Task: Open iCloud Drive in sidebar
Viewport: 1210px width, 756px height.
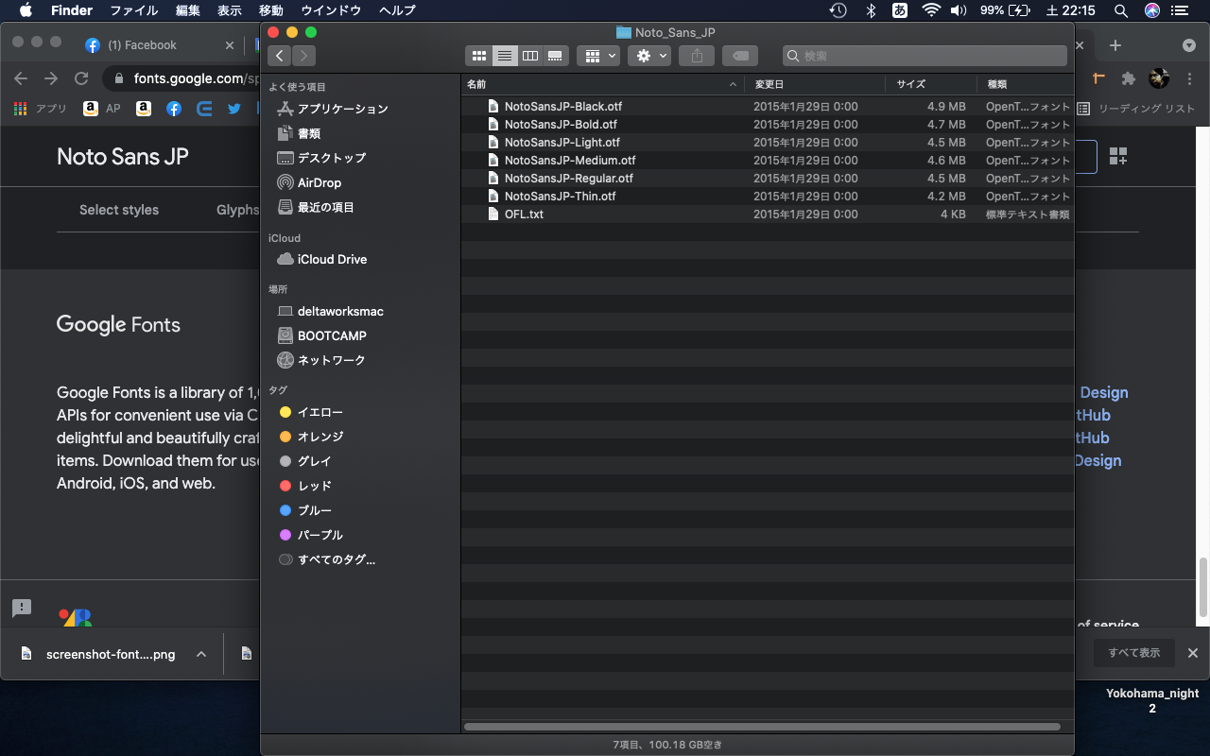Action: [321, 259]
